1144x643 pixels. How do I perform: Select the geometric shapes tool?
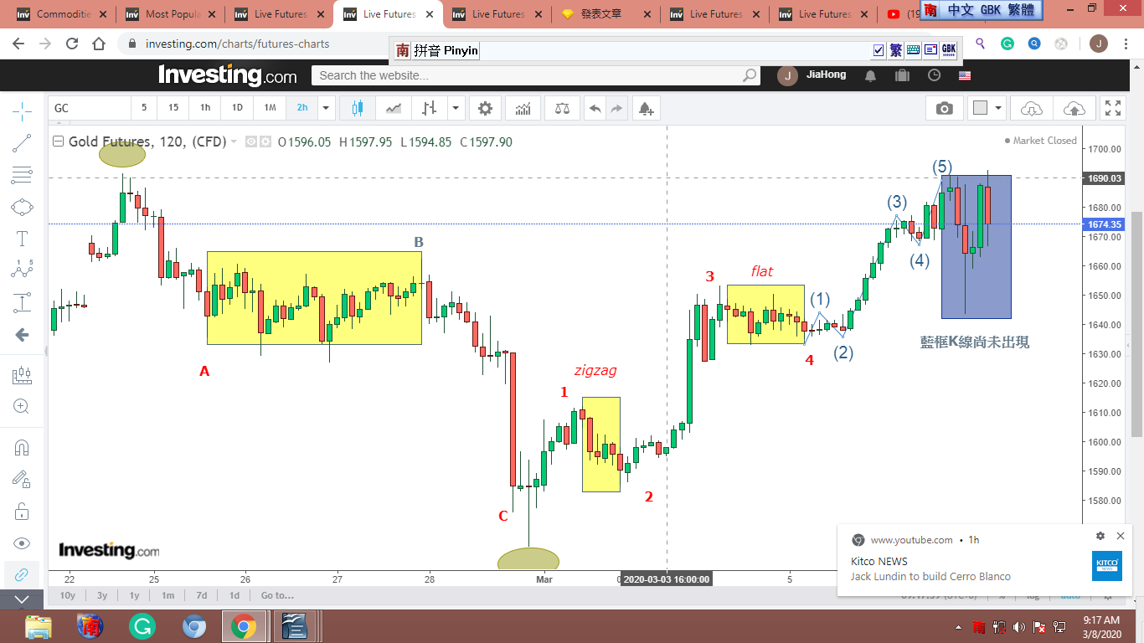(22, 207)
